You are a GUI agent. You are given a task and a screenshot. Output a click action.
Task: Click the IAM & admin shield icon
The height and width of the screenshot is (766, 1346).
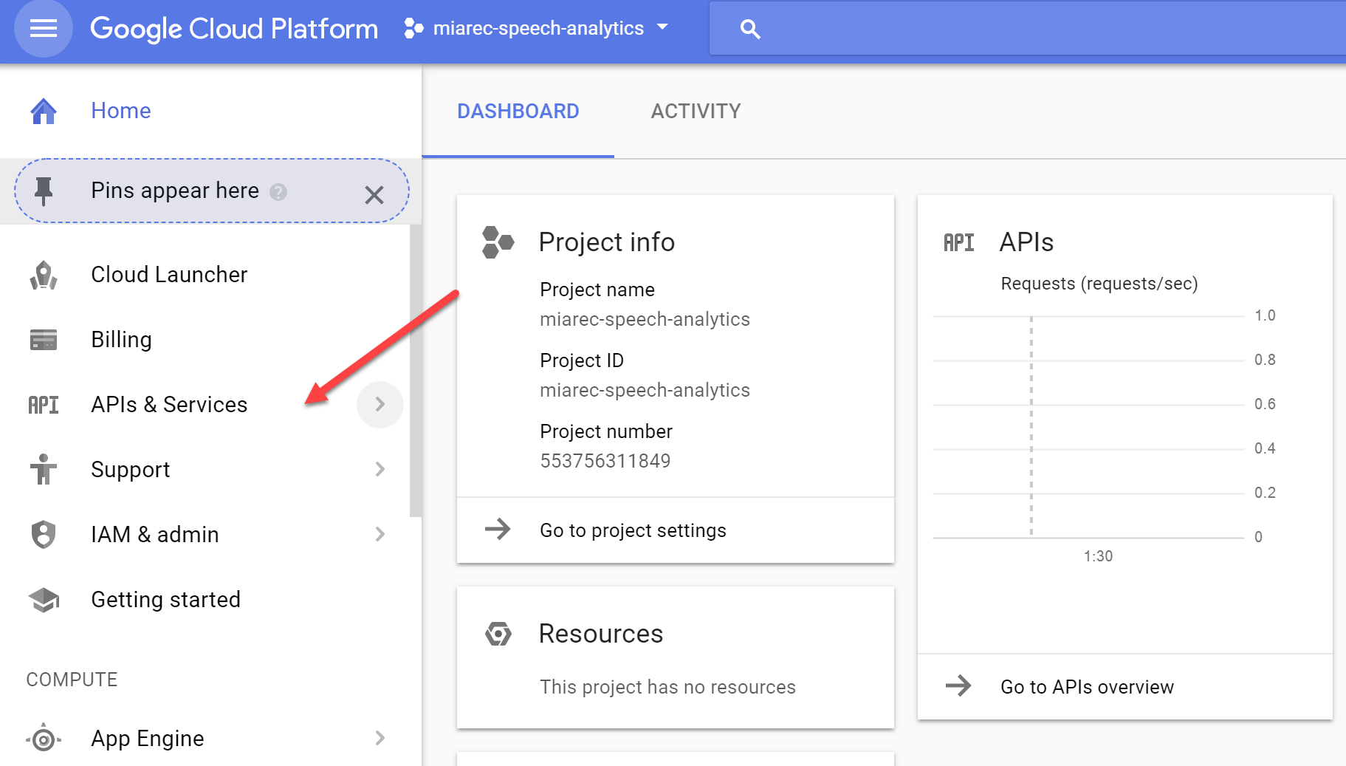44,534
